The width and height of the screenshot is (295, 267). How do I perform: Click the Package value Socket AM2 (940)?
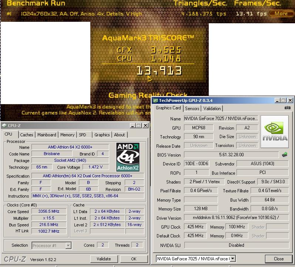(70, 160)
